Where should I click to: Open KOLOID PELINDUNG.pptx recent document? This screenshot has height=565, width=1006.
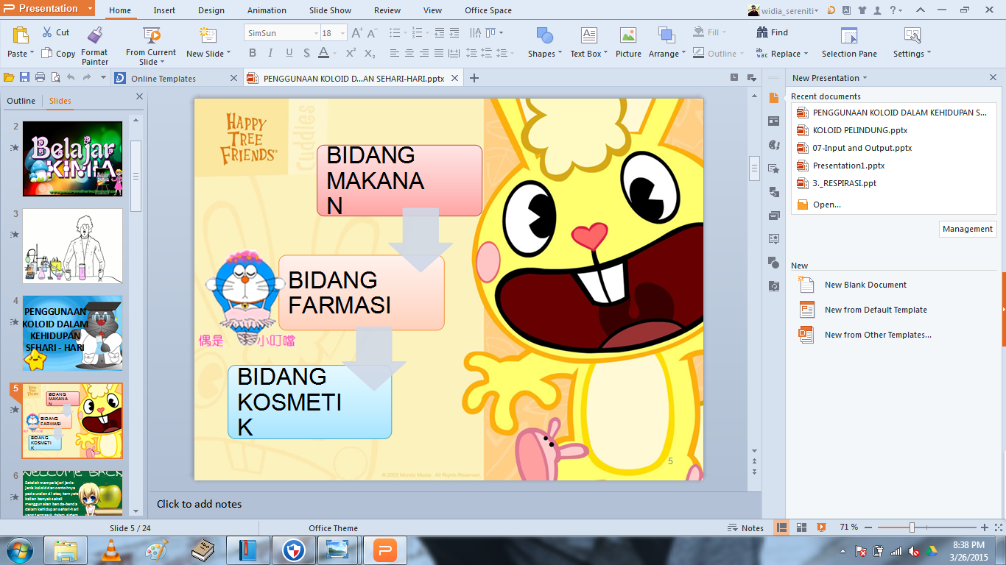(859, 130)
